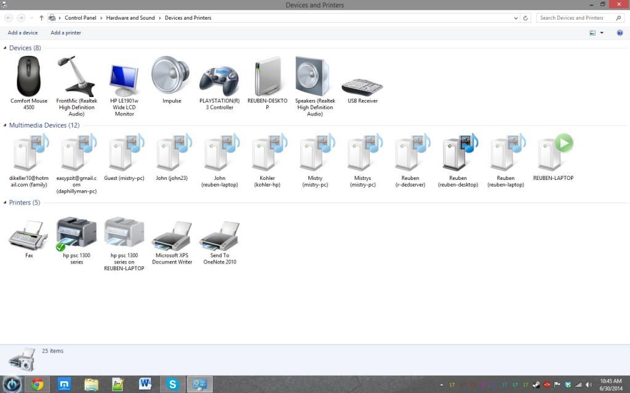Open Microsoft Word from the taskbar

coord(145,384)
